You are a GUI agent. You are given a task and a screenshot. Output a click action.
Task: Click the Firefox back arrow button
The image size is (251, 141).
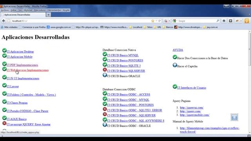(x=4, y=21)
